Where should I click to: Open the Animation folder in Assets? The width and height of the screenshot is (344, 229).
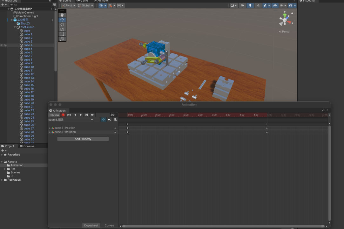pyautogui.click(x=17, y=165)
